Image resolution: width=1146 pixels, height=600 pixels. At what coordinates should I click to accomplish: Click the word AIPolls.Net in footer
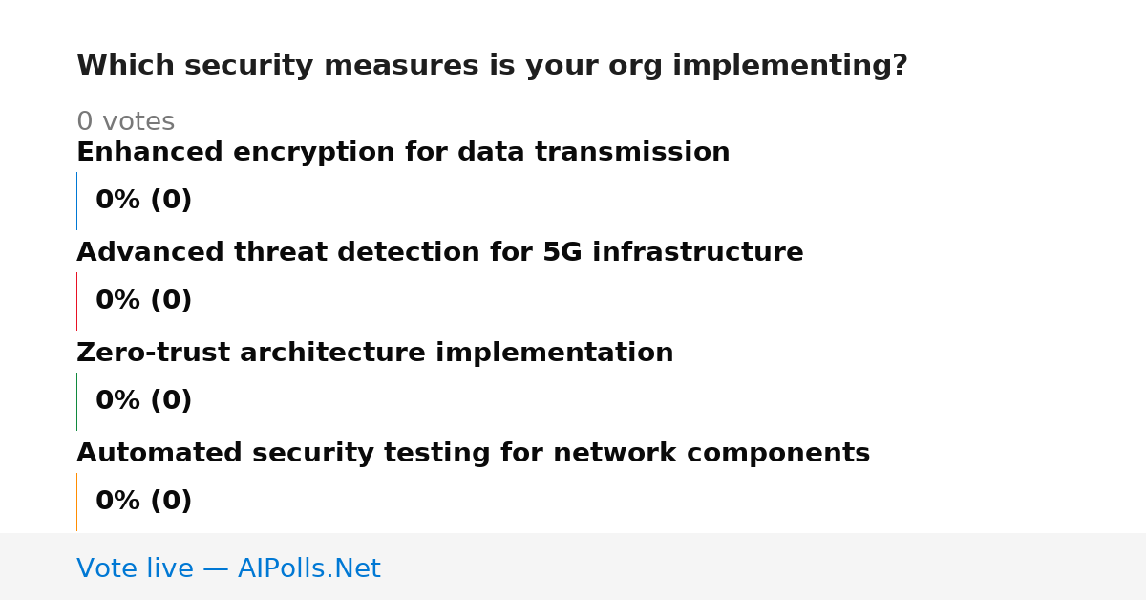(309, 568)
